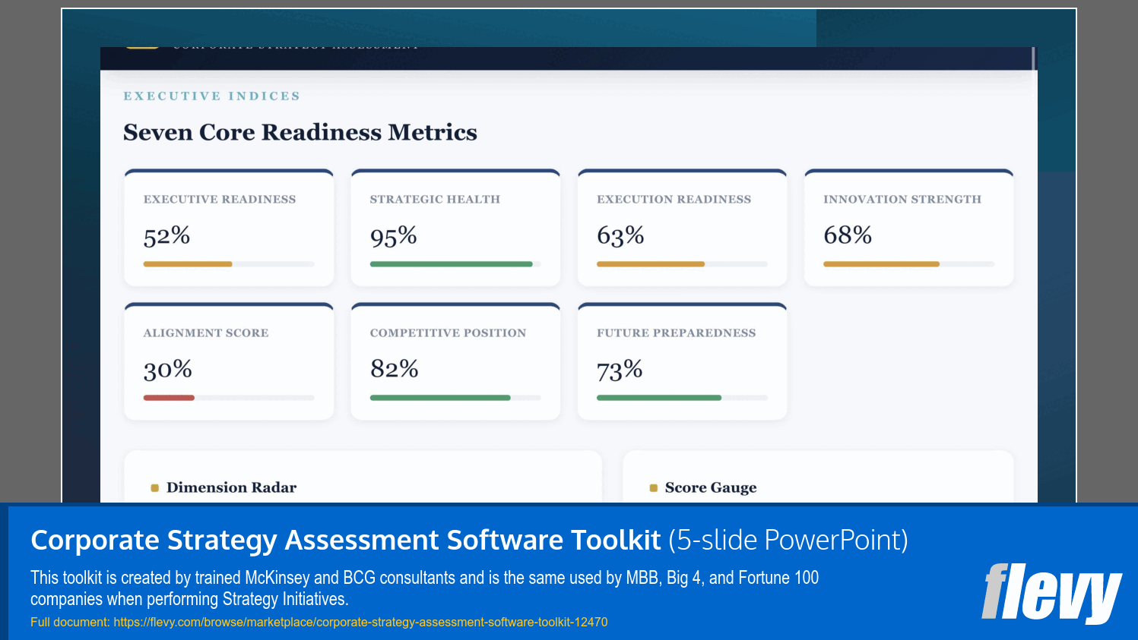The height and width of the screenshot is (640, 1138).
Task: Click the Executive Indices section label
Action: pos(212,96)
